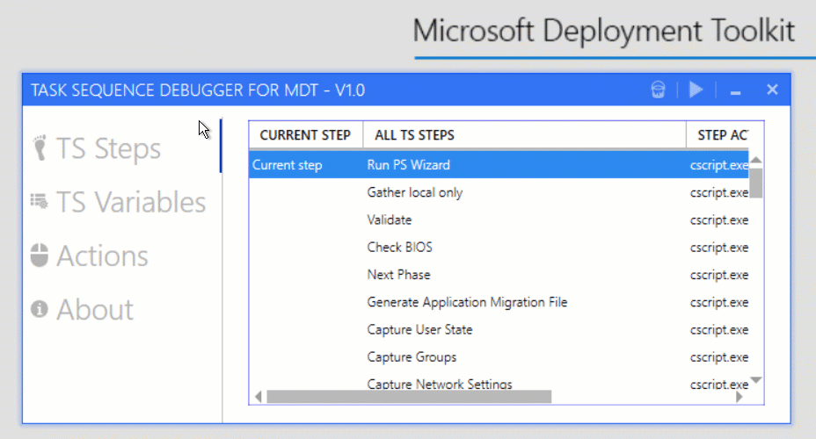Minimize the Task Sequence Debugger window
The width and height of the screenshot is (816, 439).
736,91
